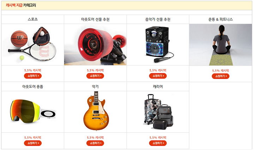Open the 운동 & 피트니스 title link
Viewport: 254px width, 150px height.
coord(220,19)
